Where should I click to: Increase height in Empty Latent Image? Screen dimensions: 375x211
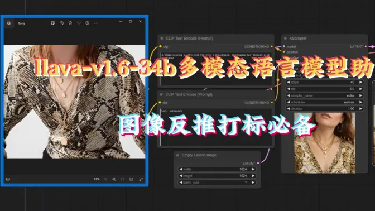(x=253, y=176)
